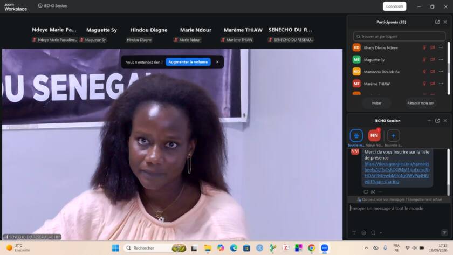The width and height of the screenshot is (453, 255).
Task: Close the iECHO Session chat panel
Action: click(445, 121)
